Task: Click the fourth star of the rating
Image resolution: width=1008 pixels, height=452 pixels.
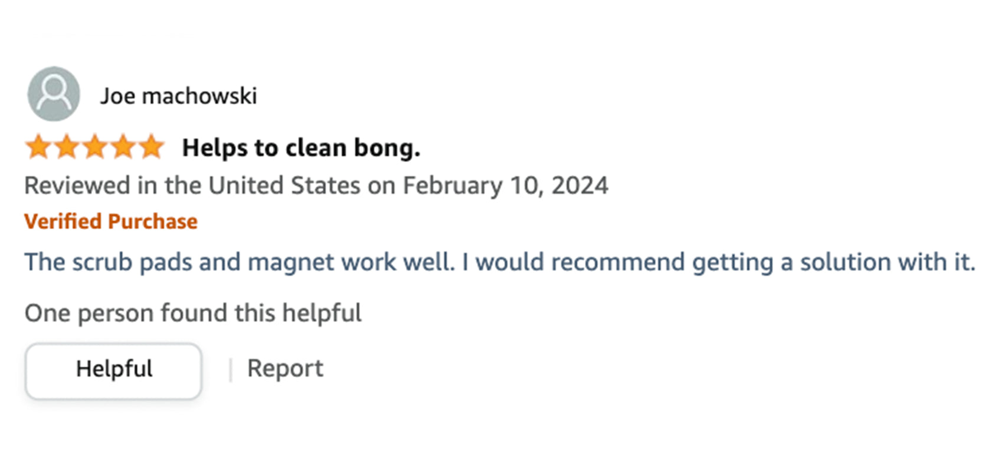Action: tap(123, 147)
